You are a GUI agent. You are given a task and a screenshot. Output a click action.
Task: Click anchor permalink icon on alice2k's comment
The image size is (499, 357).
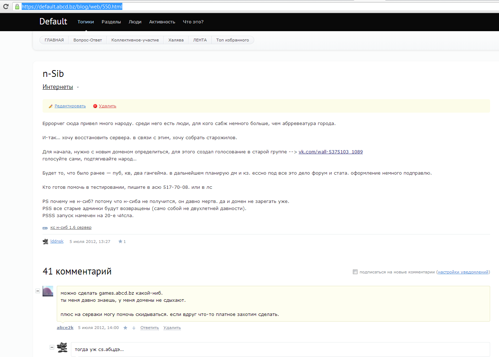coord(134,328)
